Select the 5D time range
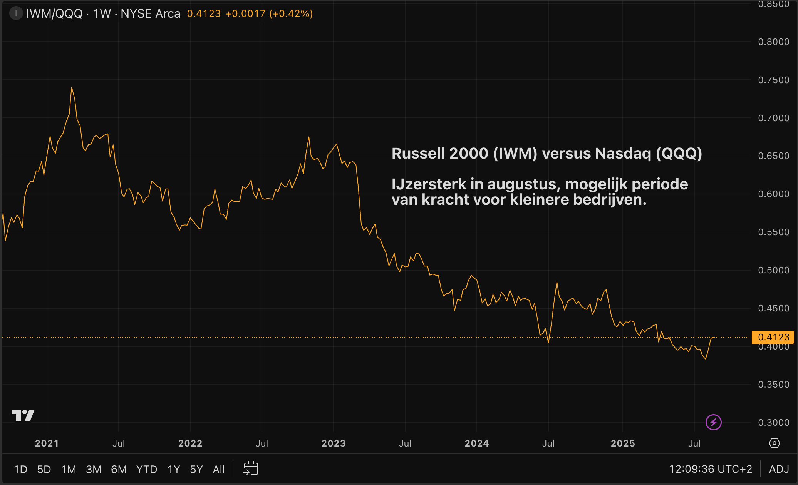The height and width of the screenshot is (485, 798). 44,469
